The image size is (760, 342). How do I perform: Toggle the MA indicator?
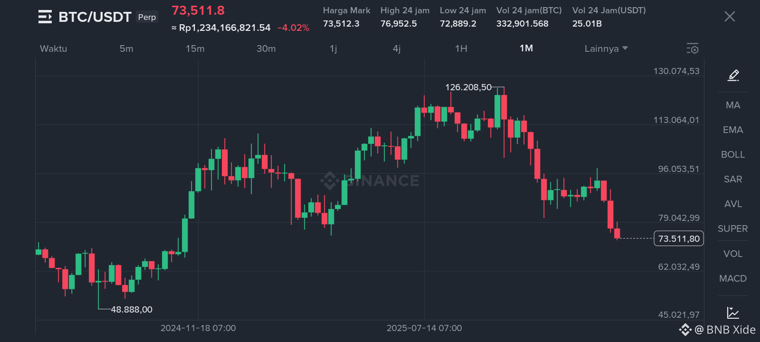[733, 105]
